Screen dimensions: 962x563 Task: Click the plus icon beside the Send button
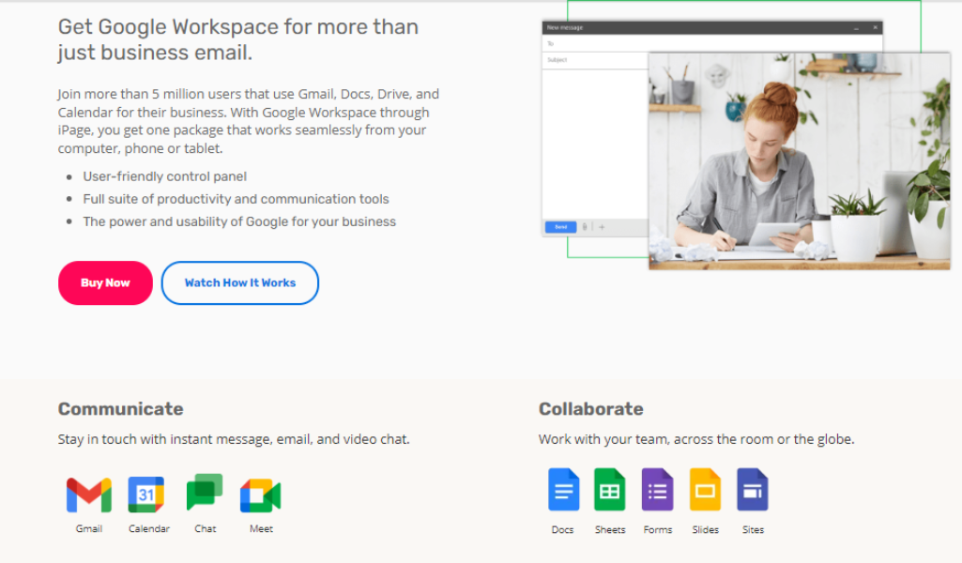(x=602, y=227)
